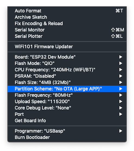134x151 pixels.
Task: Click the arrow beside Core Debug Level
Action: pyautogui.click(x=121, y=108)
